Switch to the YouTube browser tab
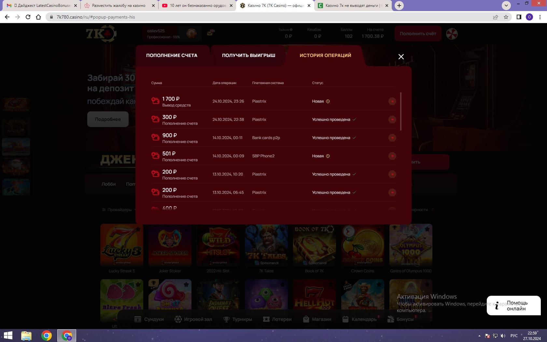 click(197, 6)
